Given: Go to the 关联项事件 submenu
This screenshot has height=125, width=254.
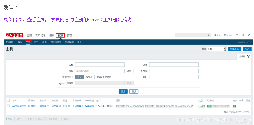Looking at the screenshot, I should pyautogui.click(x=56, y=42).
